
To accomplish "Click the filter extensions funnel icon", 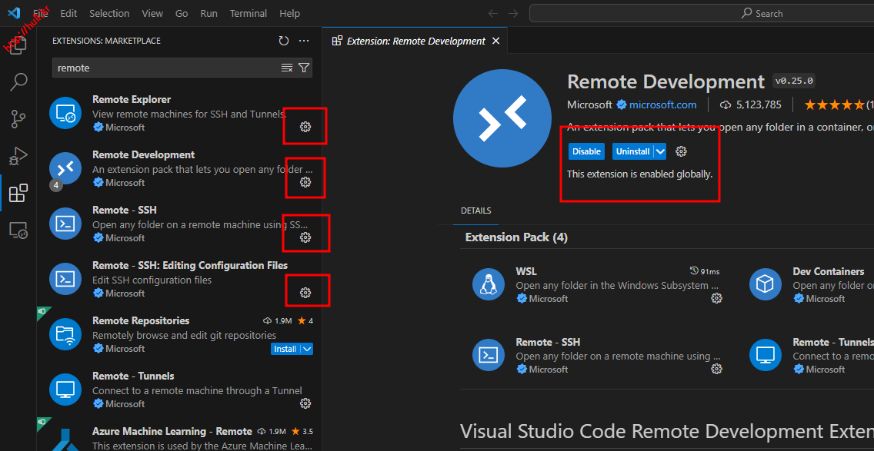I will pos(304,68).
